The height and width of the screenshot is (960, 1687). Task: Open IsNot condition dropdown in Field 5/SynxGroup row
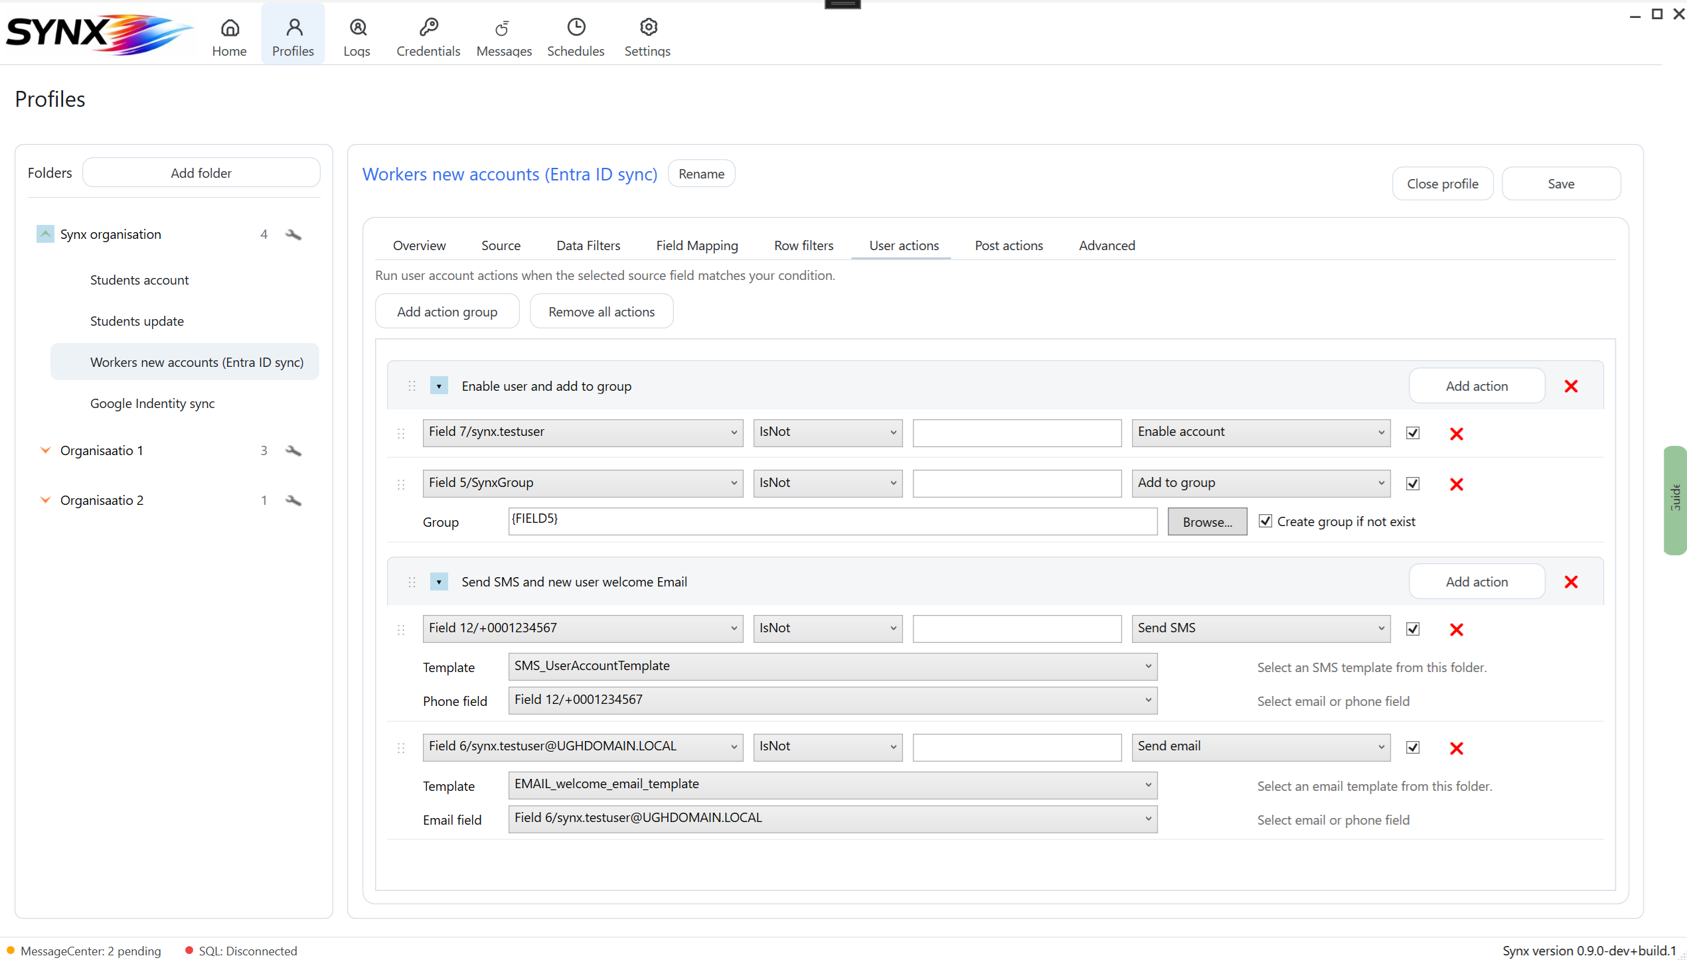(828, 484)
